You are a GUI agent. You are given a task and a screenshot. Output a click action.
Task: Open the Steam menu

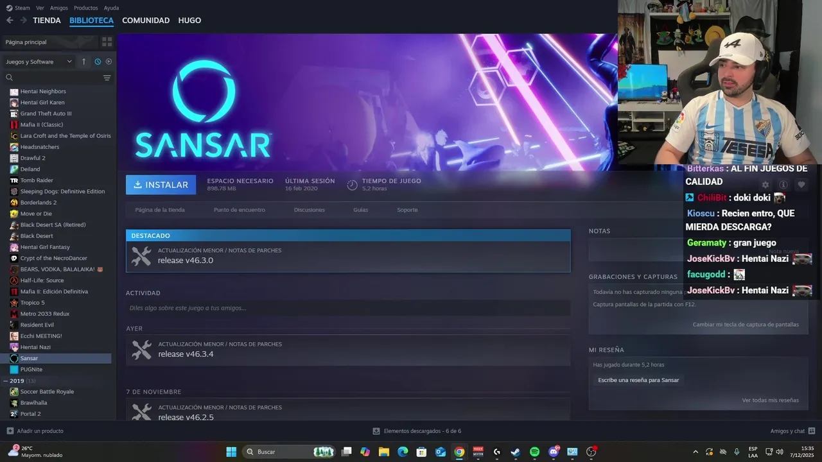18,8
